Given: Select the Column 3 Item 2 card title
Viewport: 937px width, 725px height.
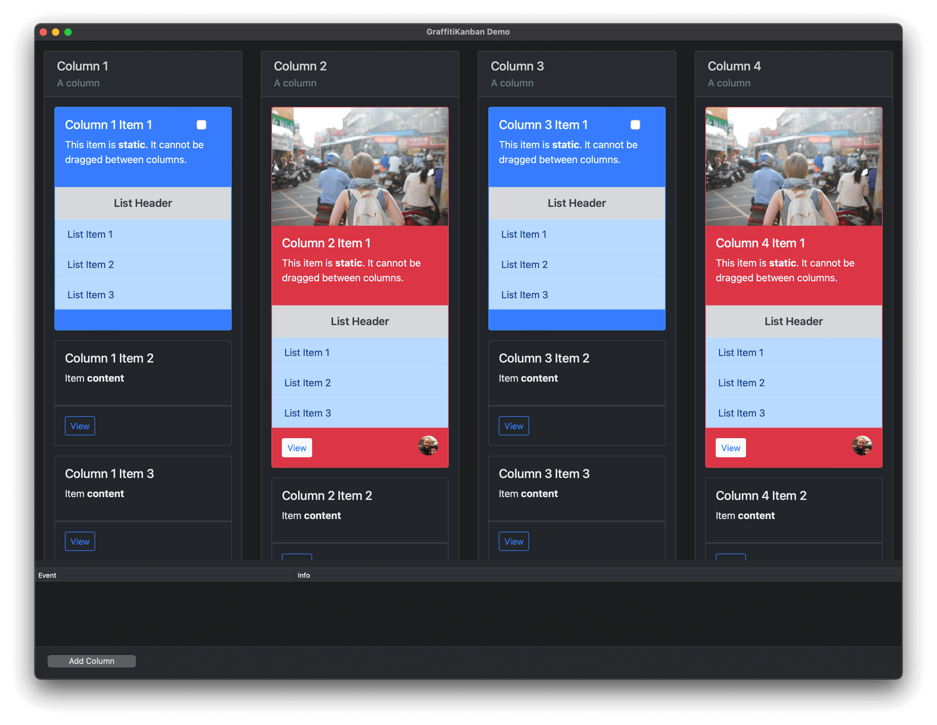Looking at the screenshot, I should [544, 358].
